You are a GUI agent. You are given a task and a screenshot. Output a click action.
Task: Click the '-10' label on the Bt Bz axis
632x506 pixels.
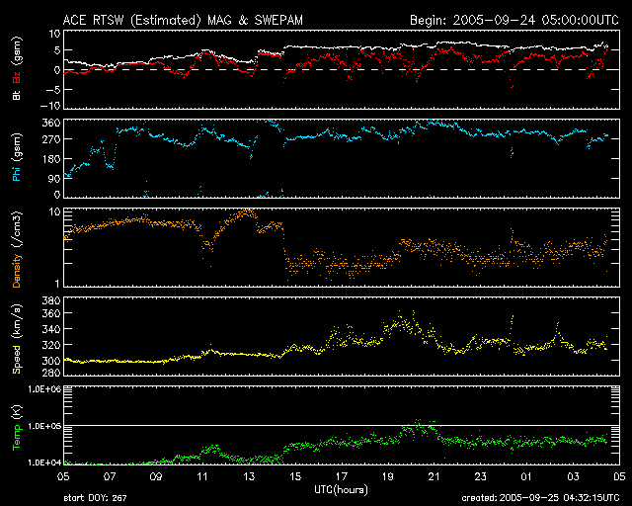pos(50,106)
